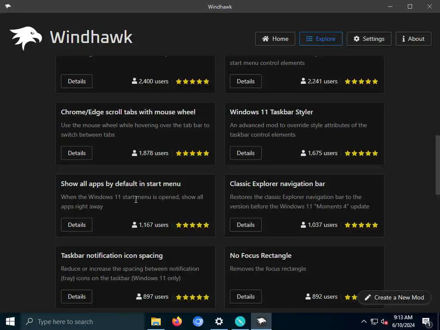Viewport: 440px width, 330px height.
Task: Launch Firefox from the taskbar
Action: tap(177, 321)
